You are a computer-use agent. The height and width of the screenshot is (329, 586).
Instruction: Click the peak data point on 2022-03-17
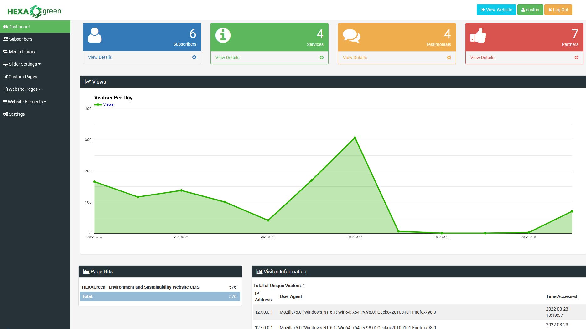[x=355, y=138]
